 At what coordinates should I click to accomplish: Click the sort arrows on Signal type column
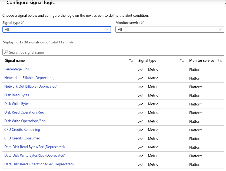(182, 60)
